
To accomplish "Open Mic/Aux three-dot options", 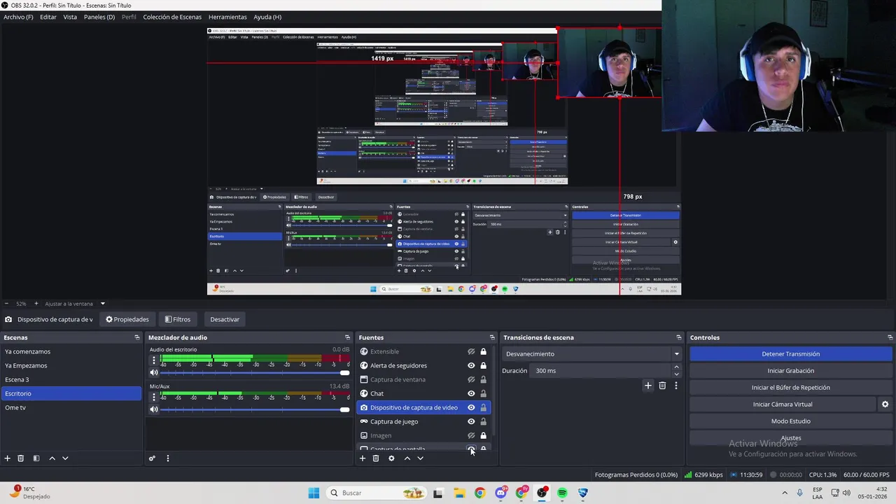I will tap(154, 398).
